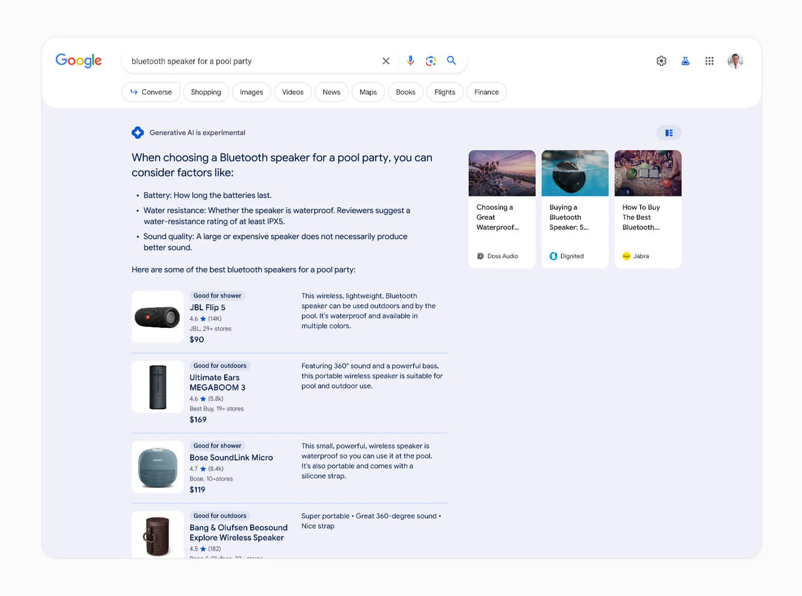Click the Jabra article party thumbnail
Screen dimensions: 802x596
[648, 173]
